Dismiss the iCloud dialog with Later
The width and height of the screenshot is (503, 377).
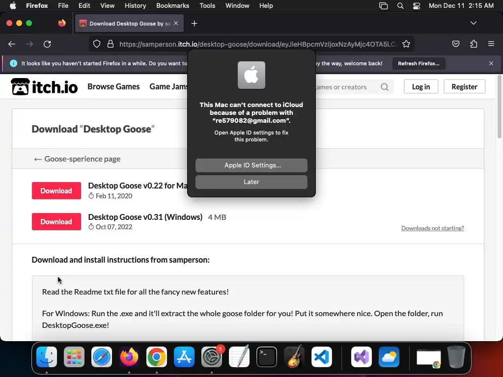pos(251,182)
